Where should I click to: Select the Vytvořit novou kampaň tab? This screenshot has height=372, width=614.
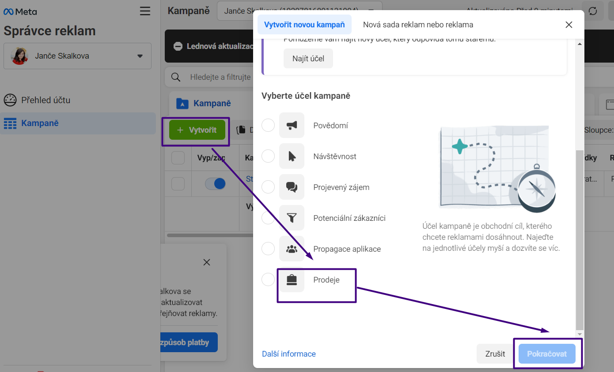point(304,25)
